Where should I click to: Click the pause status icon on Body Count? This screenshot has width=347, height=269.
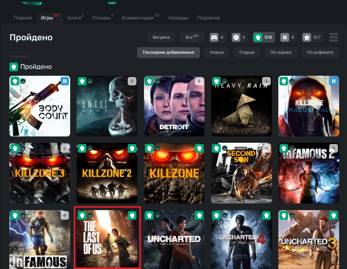(65, 81)
